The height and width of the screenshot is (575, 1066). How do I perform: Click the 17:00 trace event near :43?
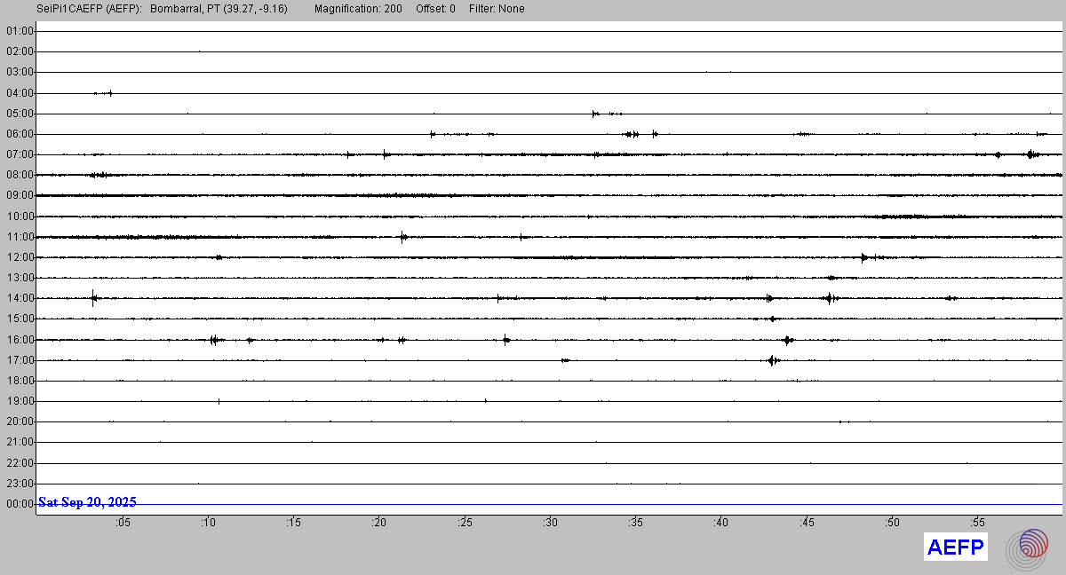click(x=772, y=360)
